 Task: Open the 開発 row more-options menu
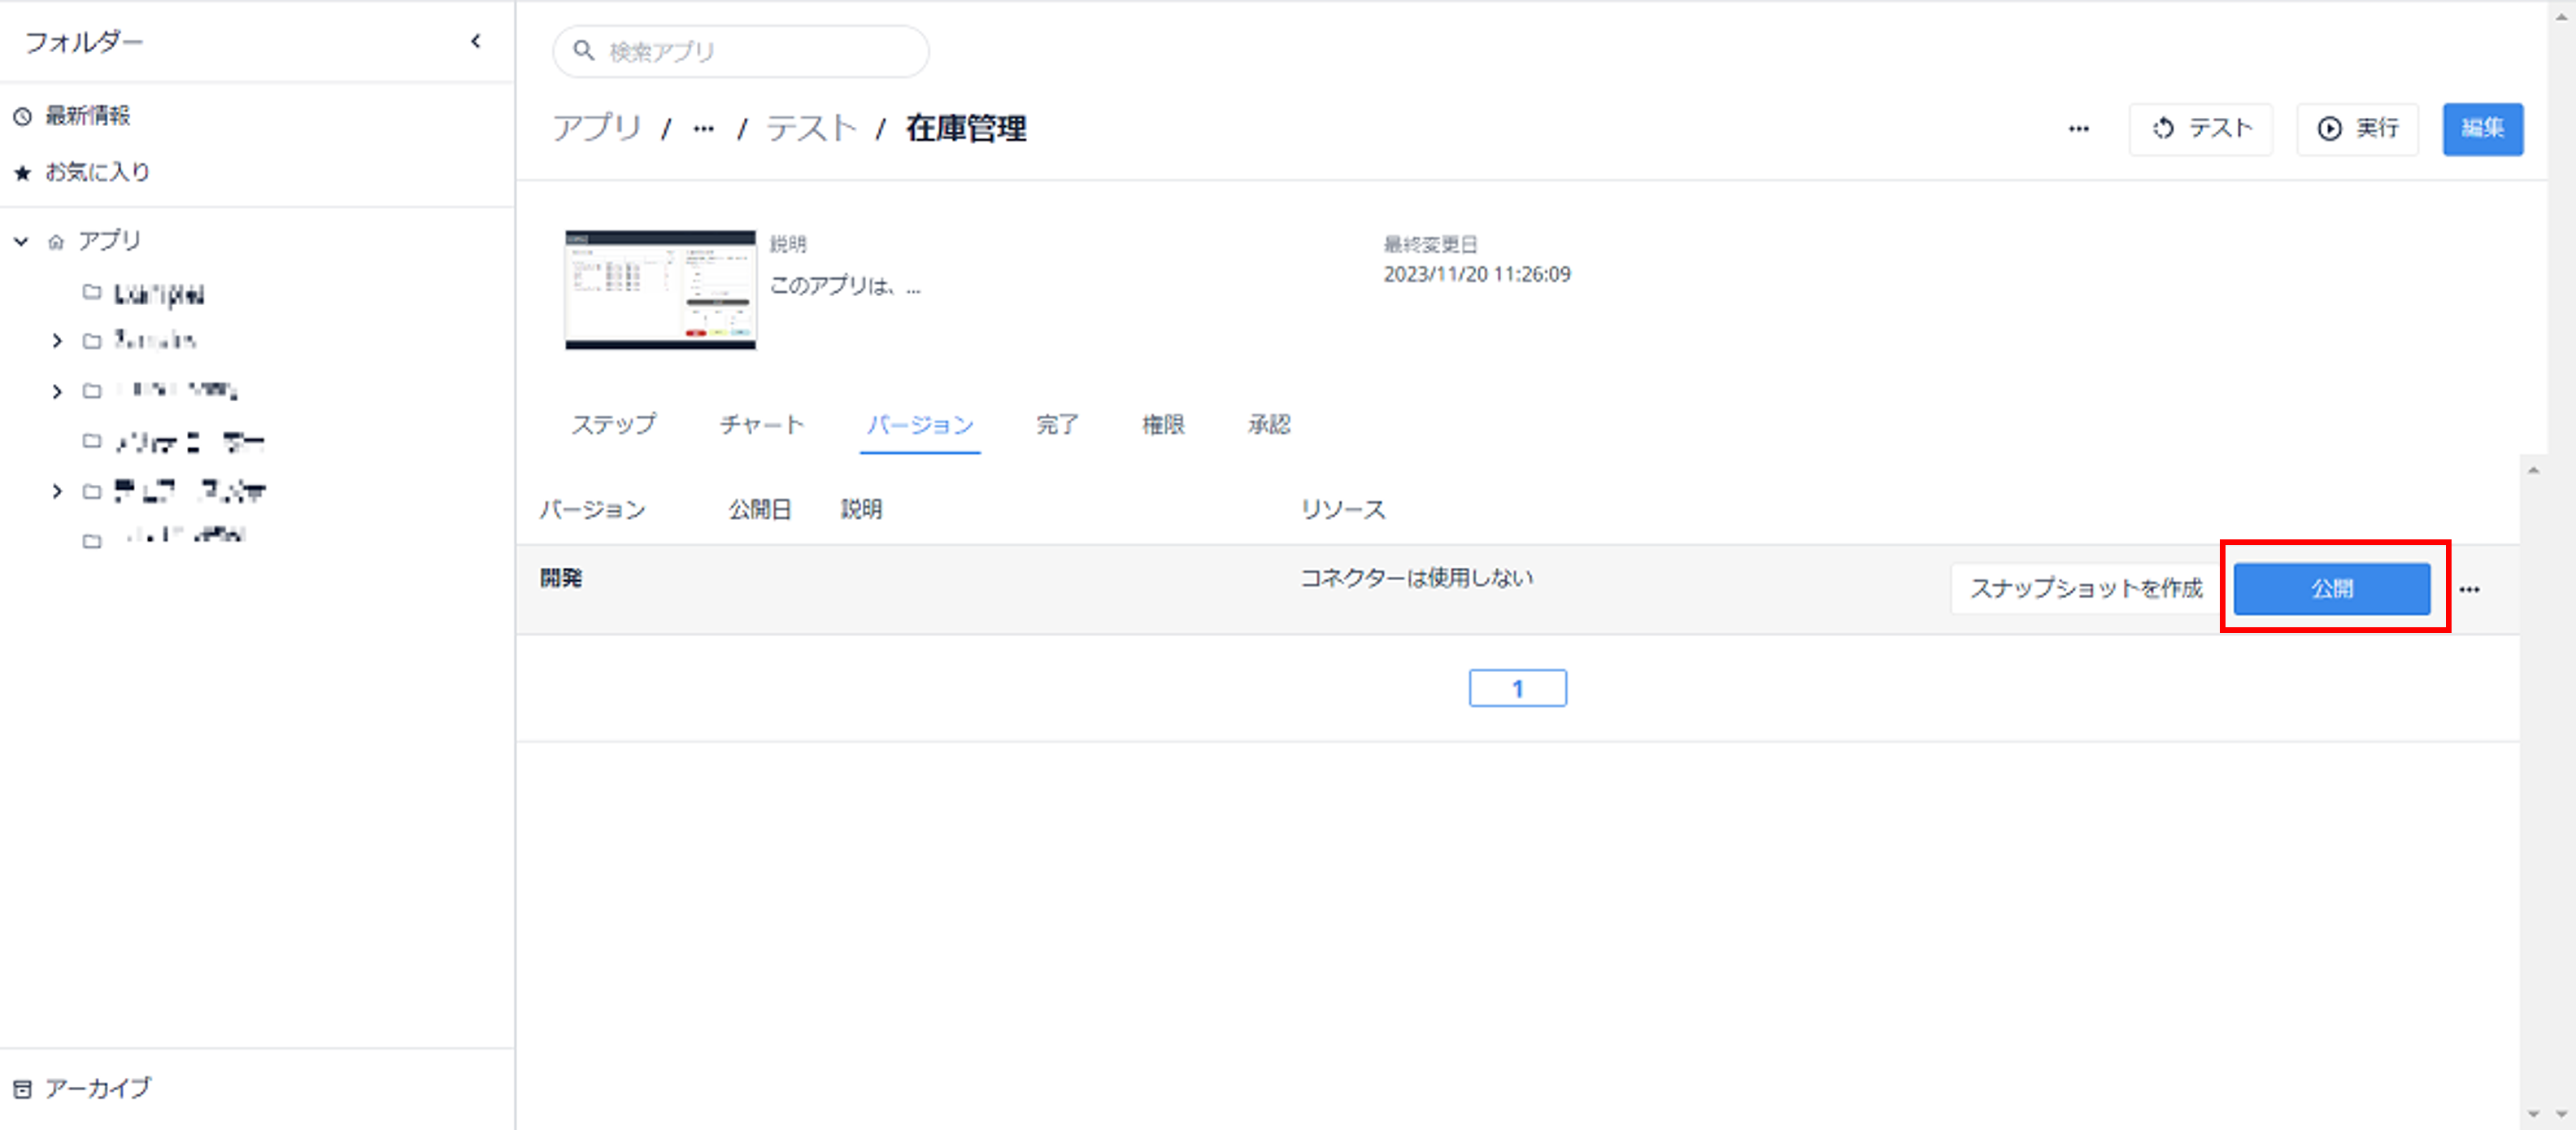point(2469,590)
